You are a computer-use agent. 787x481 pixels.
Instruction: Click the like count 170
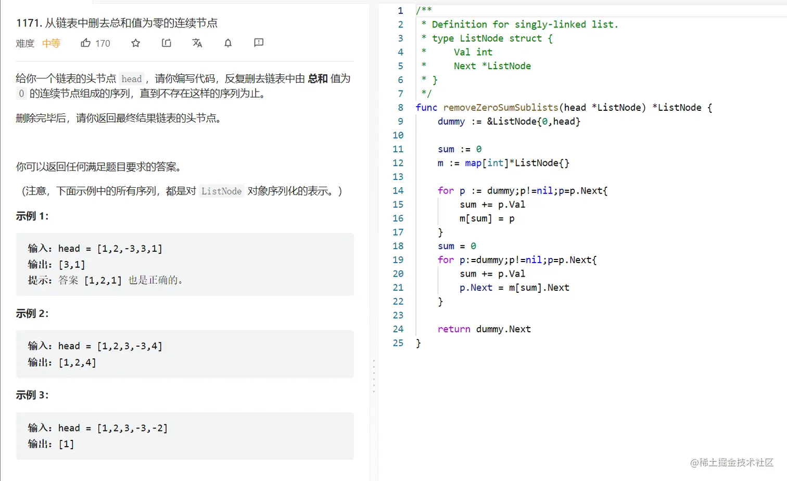[x=103, y=43]
